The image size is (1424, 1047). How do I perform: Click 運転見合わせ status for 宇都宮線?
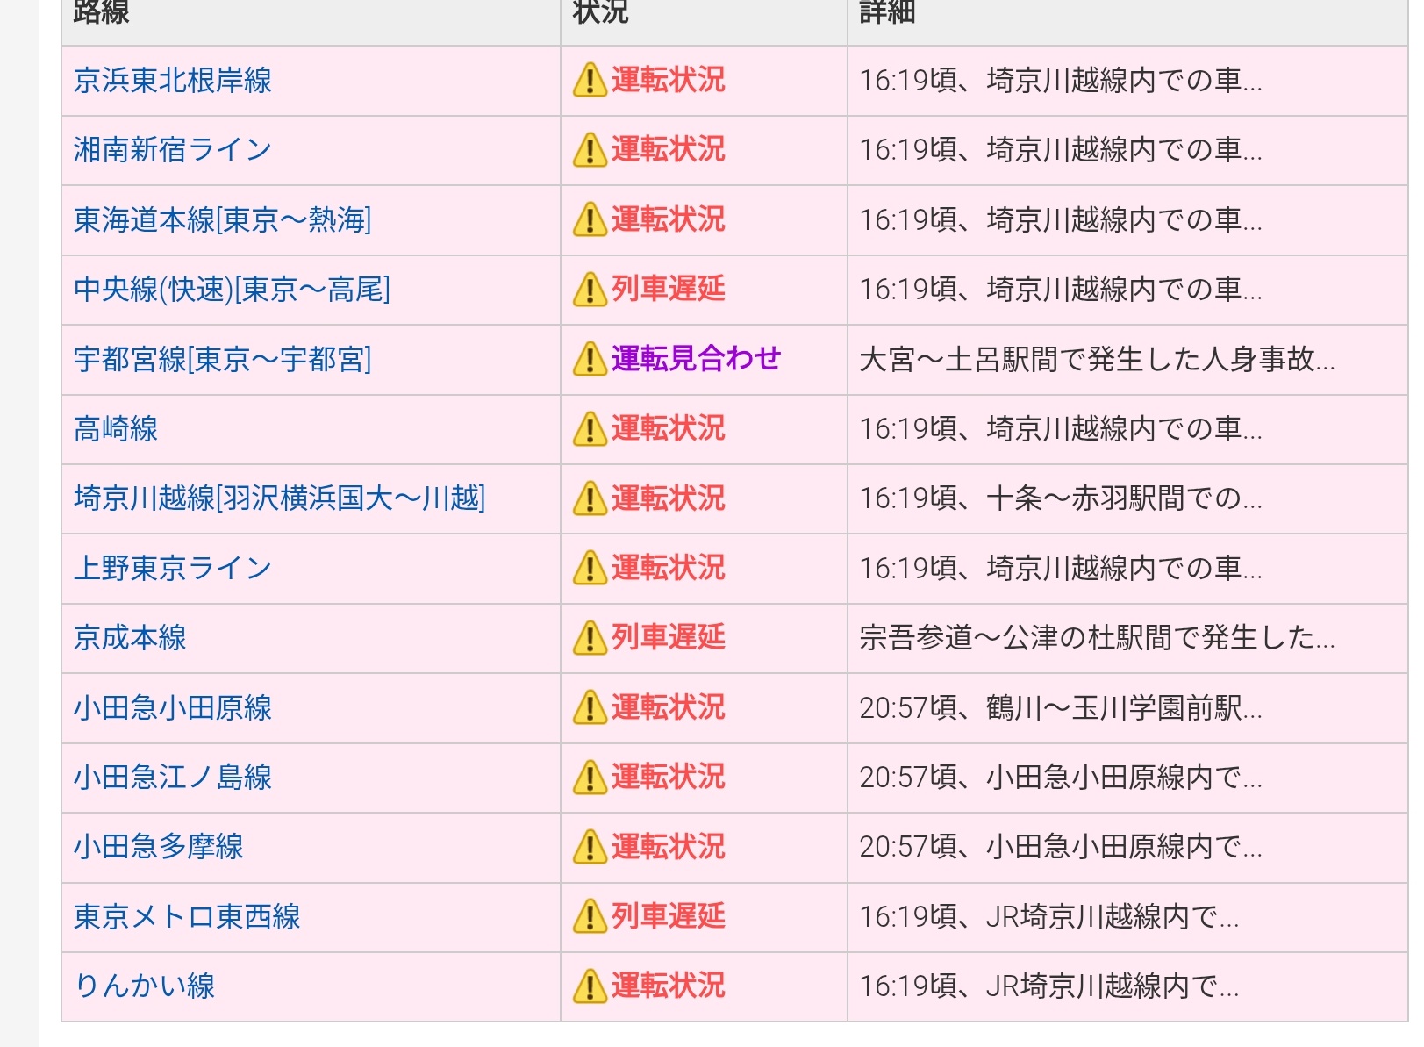click(695, 359)
